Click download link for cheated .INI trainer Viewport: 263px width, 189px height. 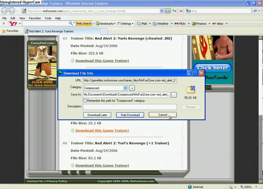[102, 61]
